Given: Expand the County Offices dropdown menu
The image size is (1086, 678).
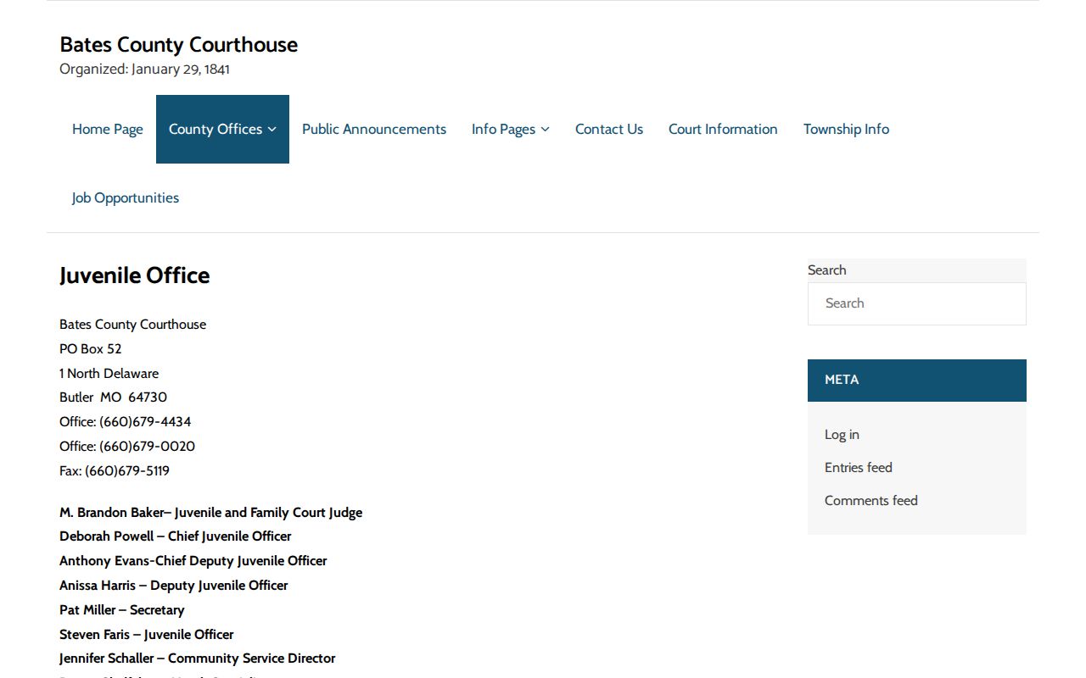Looking at the screenshot, I should click(x=222, y=129).
